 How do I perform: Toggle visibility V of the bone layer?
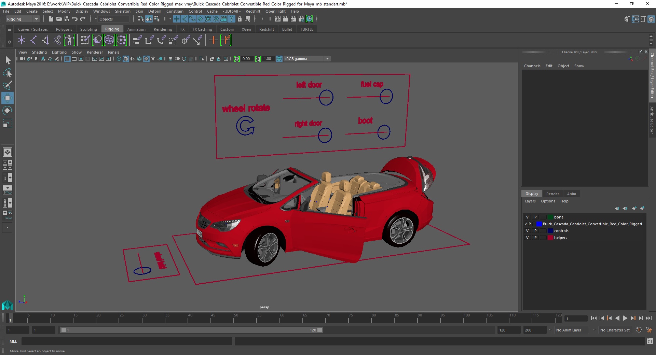527,217
